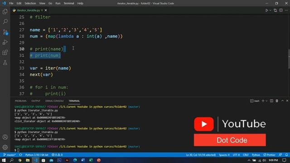Open the Explorer view in activity bar

(x=5, y=11)
